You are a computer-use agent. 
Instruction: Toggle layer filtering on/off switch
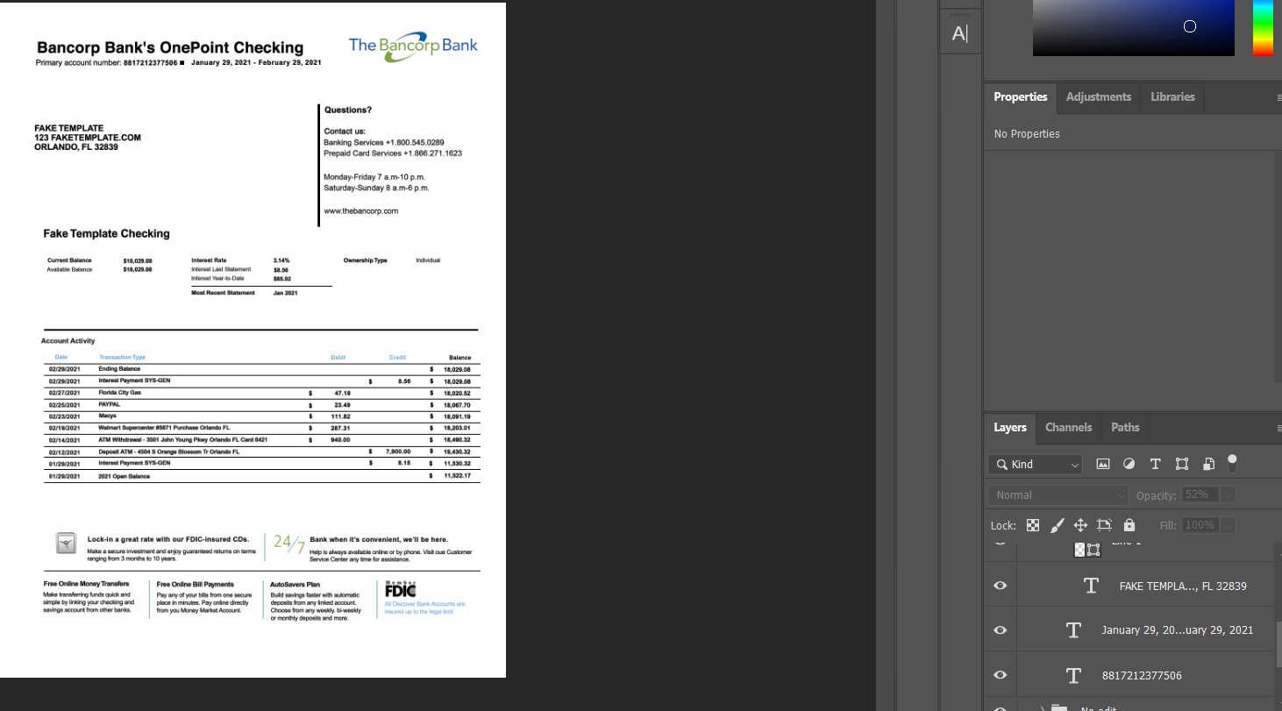1232,463
